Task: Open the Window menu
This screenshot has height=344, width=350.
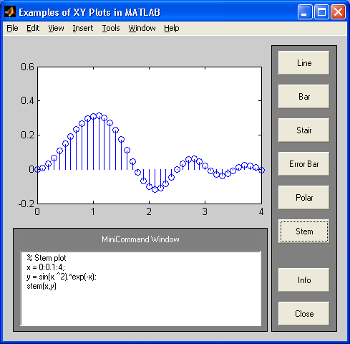Action: 142,28
